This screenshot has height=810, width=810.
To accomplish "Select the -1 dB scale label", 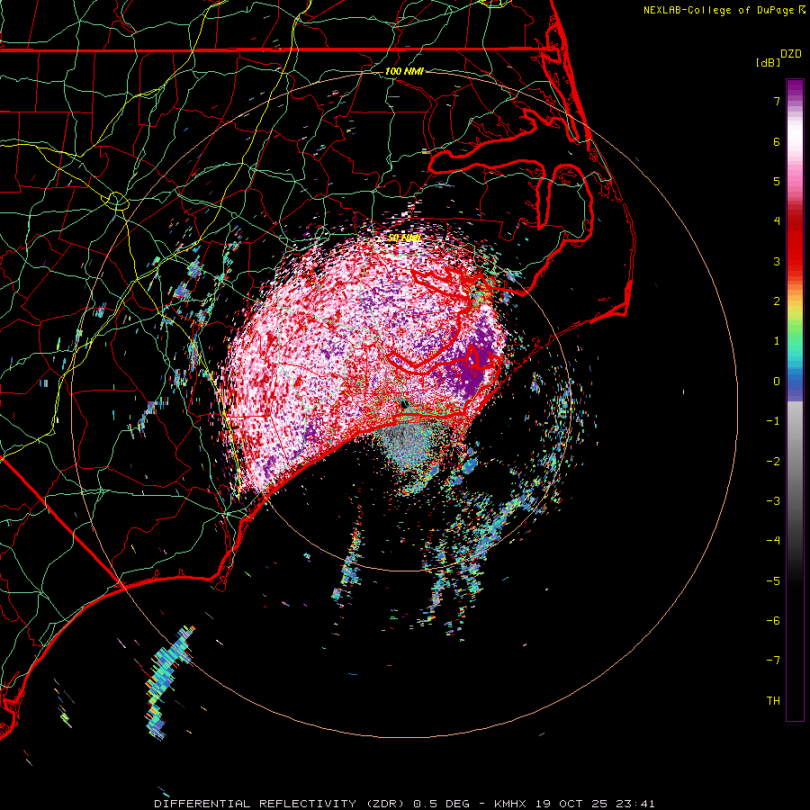I will tap(773, 421).
